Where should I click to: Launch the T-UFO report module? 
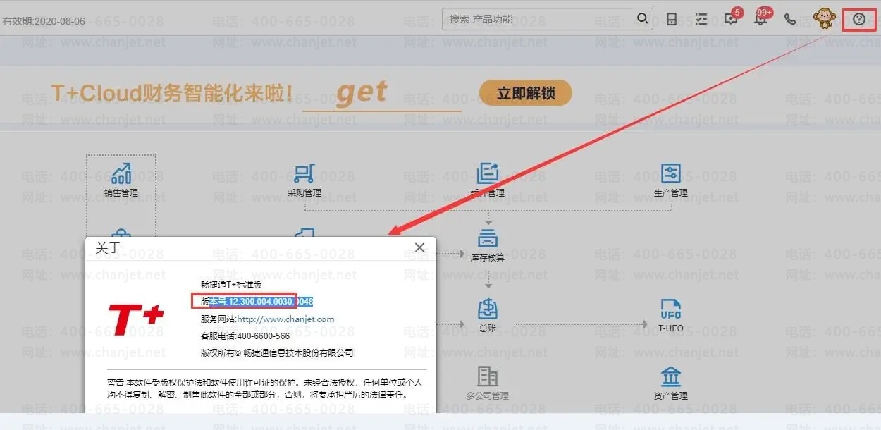click(x=670, y=315)
